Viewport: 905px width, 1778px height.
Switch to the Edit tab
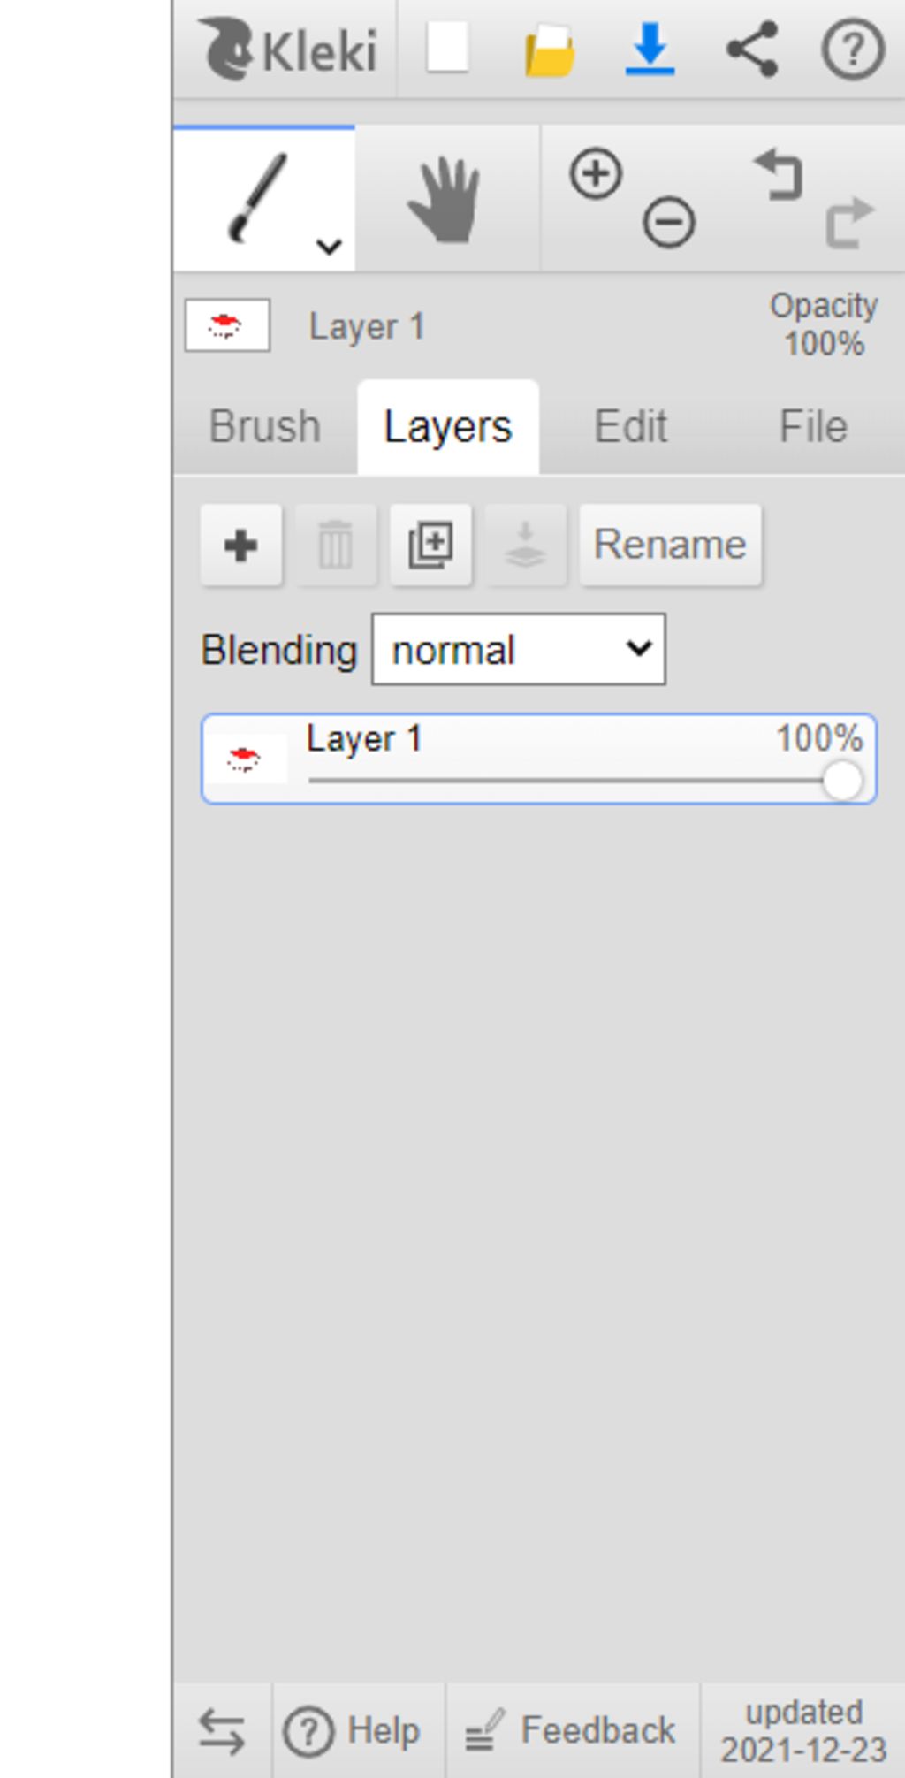631,427
